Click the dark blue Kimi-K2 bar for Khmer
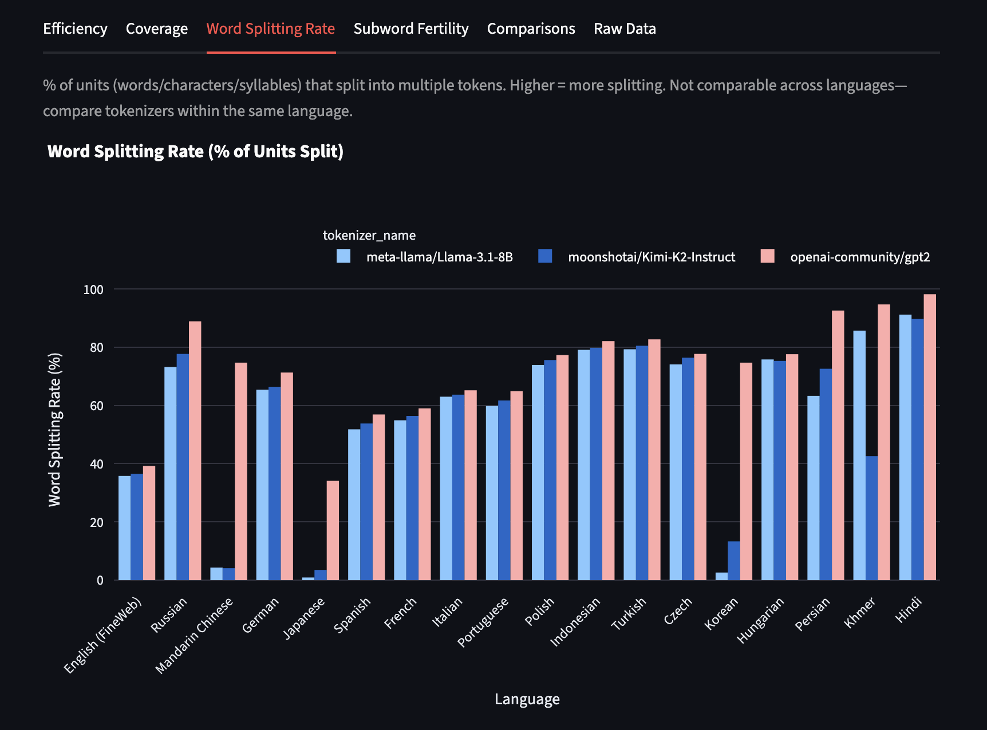The image size is (987, 730). (x=871, y=518)
